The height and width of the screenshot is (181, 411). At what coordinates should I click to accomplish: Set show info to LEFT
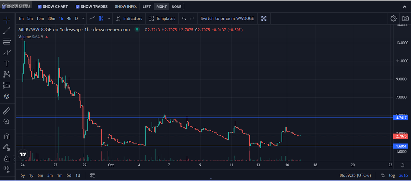pos(147,6)
